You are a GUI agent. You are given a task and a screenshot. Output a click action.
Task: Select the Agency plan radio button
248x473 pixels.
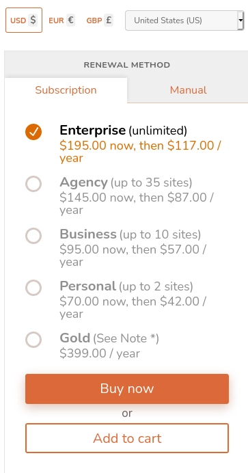point(33,184)
